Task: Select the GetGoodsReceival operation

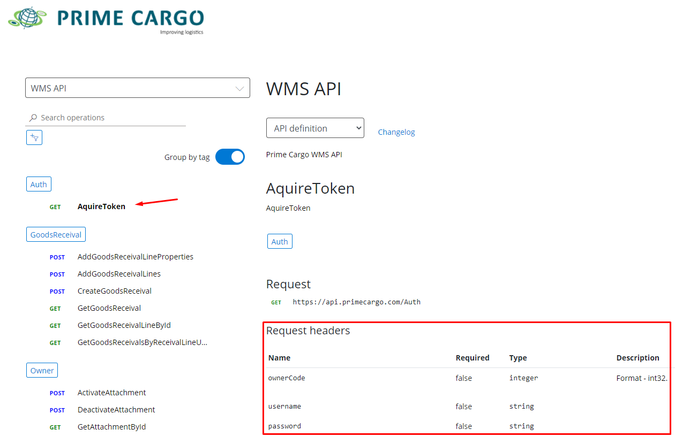Action: click(x=109, y=308)
